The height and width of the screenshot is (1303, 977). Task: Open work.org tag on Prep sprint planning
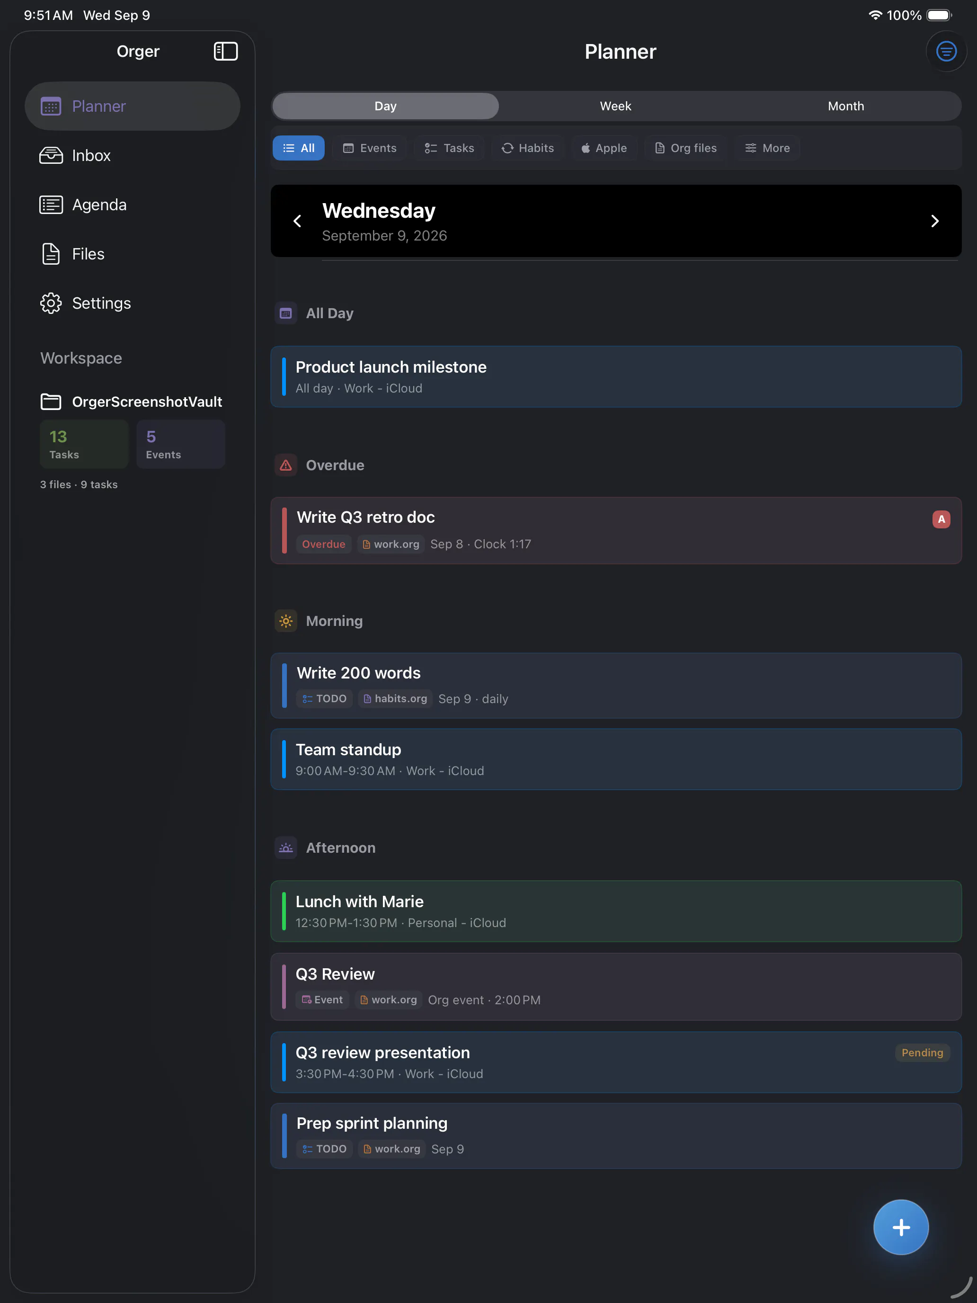(392, 1149)
